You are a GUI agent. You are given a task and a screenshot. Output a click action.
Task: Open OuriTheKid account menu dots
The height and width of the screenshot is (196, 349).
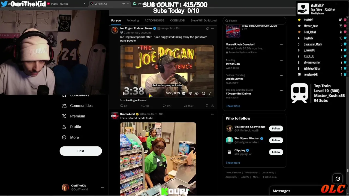point(103,188)
